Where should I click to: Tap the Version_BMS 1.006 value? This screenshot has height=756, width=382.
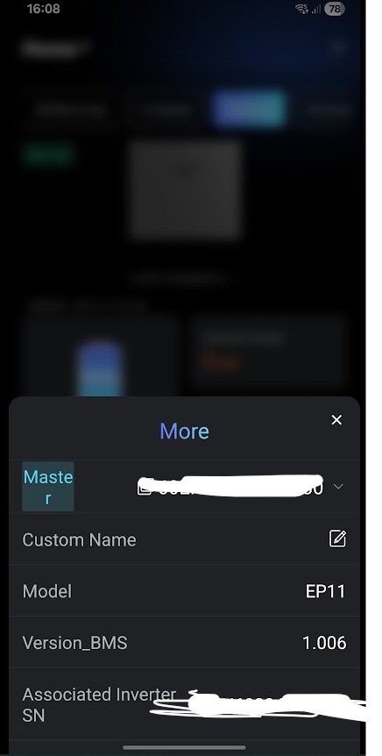[324, 643]
